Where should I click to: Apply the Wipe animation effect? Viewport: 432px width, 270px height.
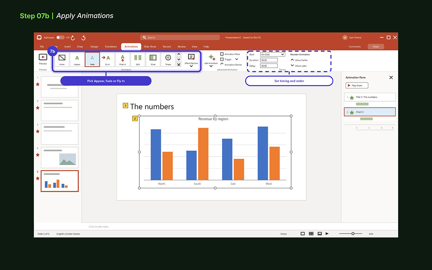click(x=153, y=59)
